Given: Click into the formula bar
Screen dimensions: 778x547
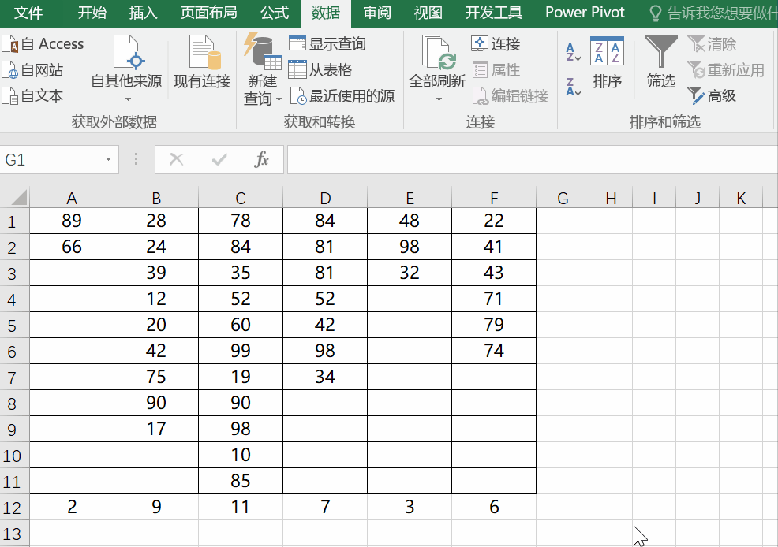Looking at the screenshot, I should (x=533, y=159).
